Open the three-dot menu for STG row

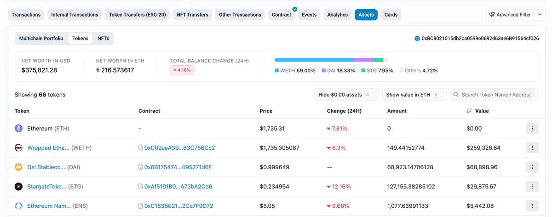pos(532,186)
